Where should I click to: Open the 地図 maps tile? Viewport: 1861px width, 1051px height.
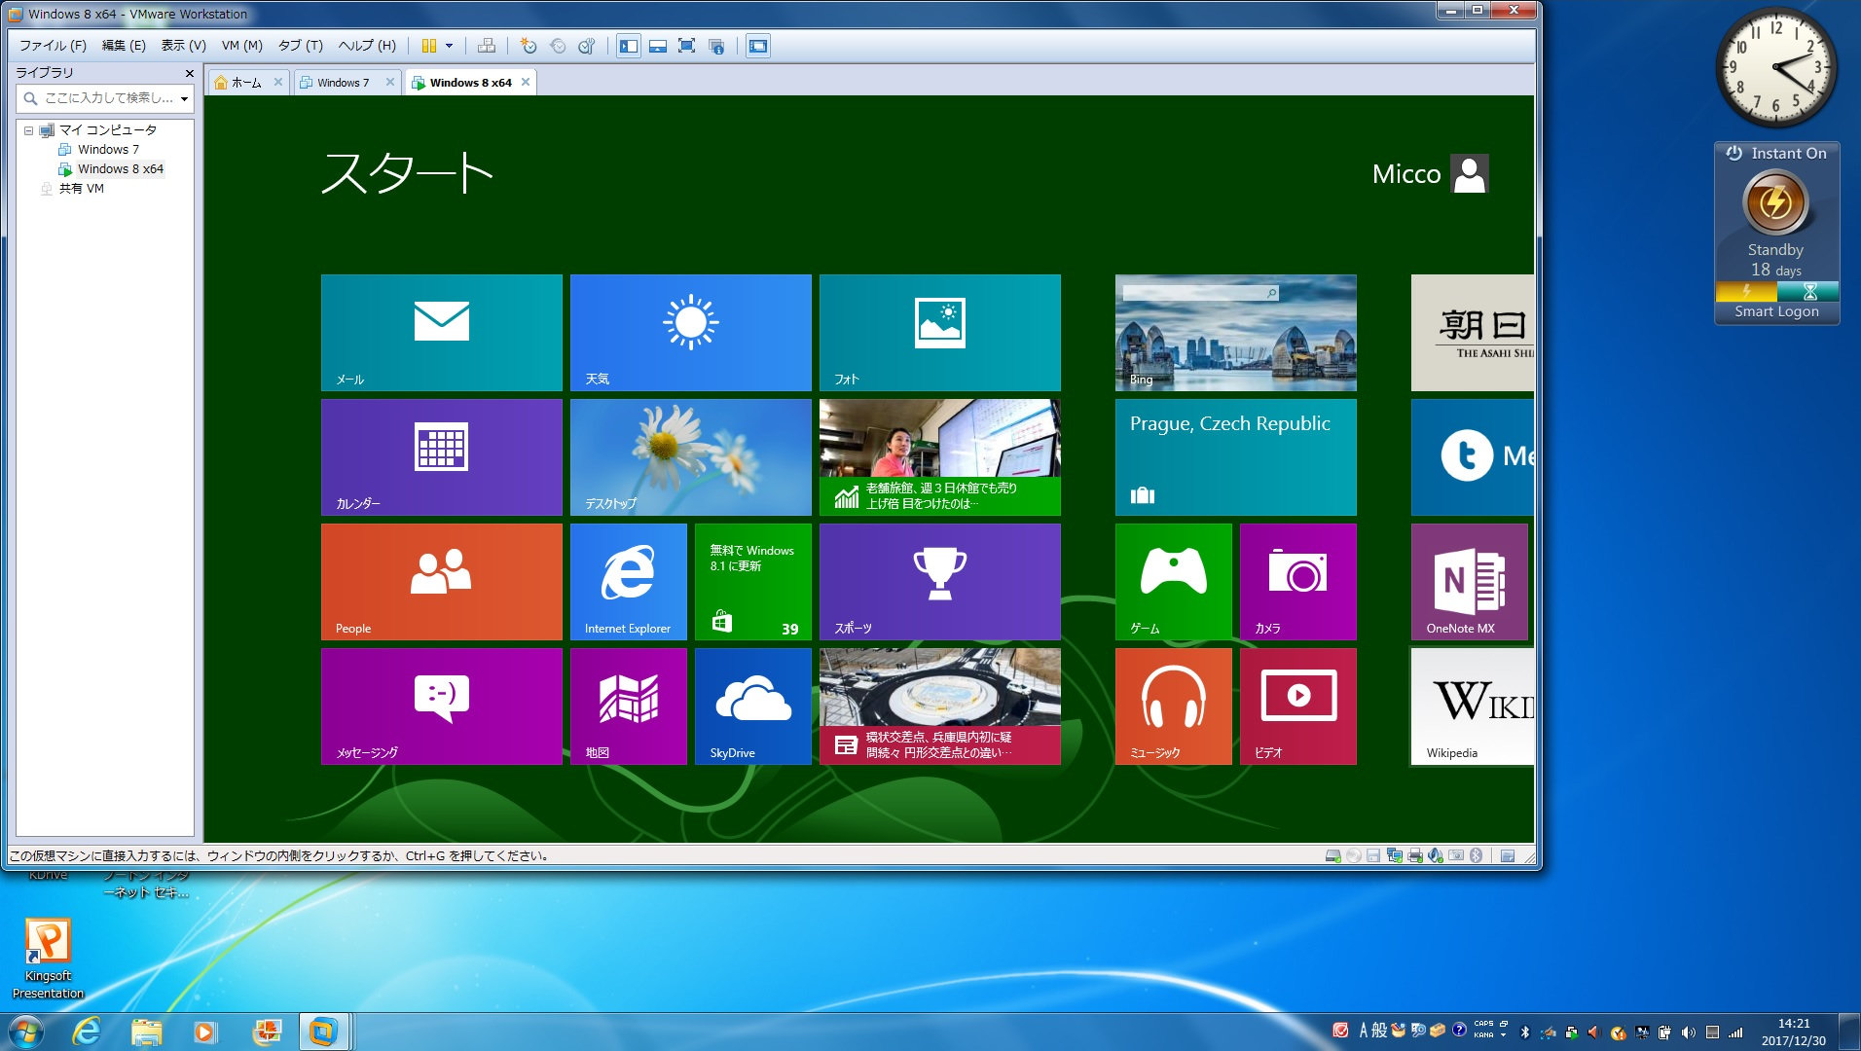click(x=629, y=707)
